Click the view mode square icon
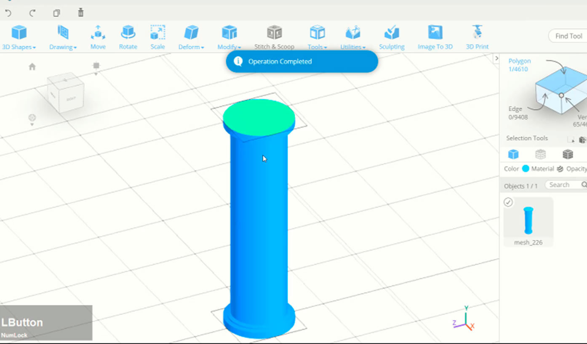 [x=96, y=66]
